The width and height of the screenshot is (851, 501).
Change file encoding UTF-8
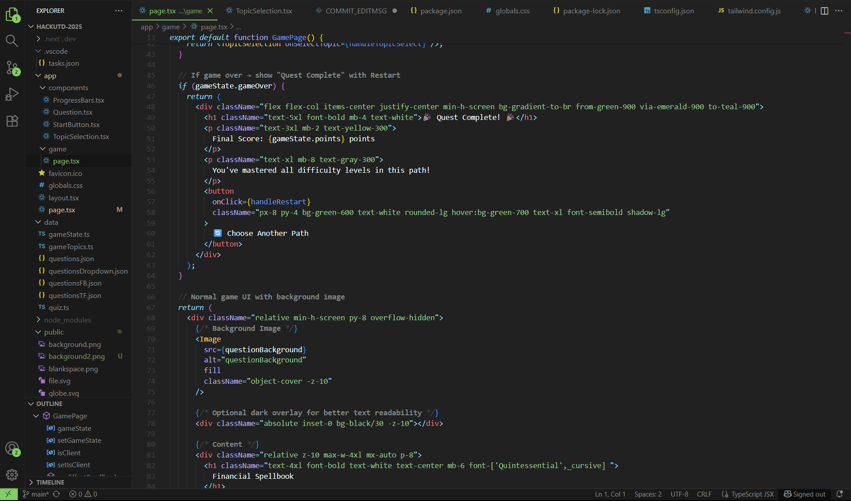point(679,494)
